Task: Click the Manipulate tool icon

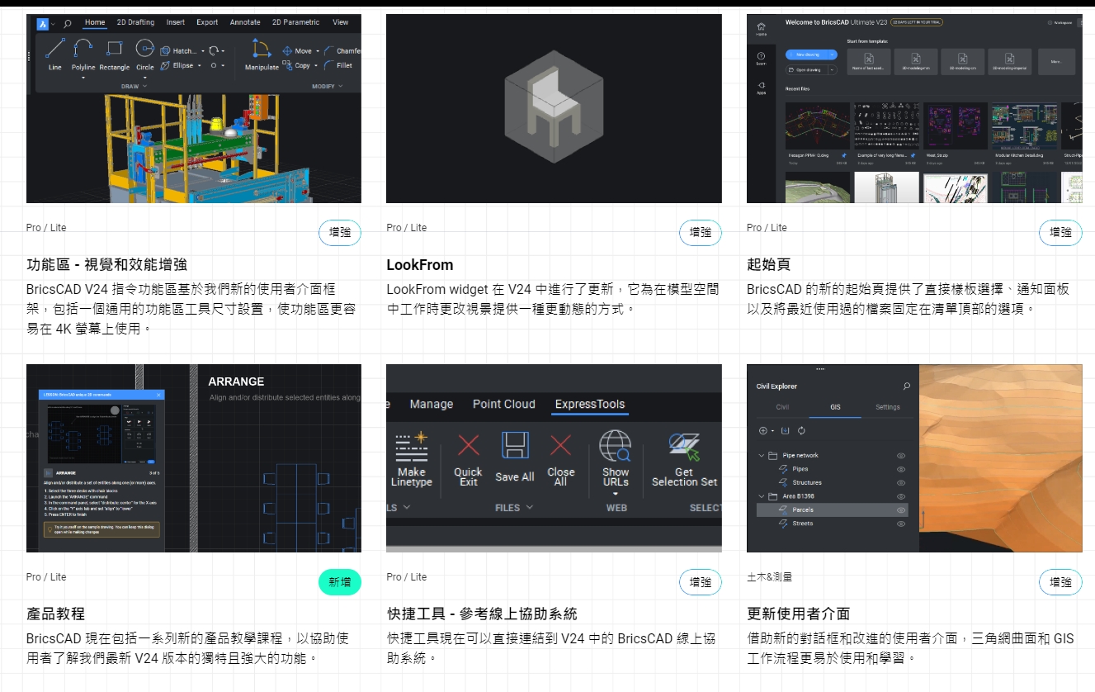Action: [261, 50]
